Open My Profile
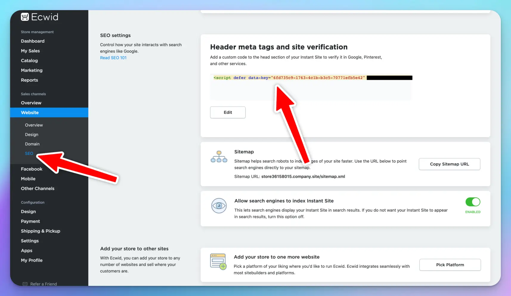Screen dimensions: 511x296 coord(32,260)
